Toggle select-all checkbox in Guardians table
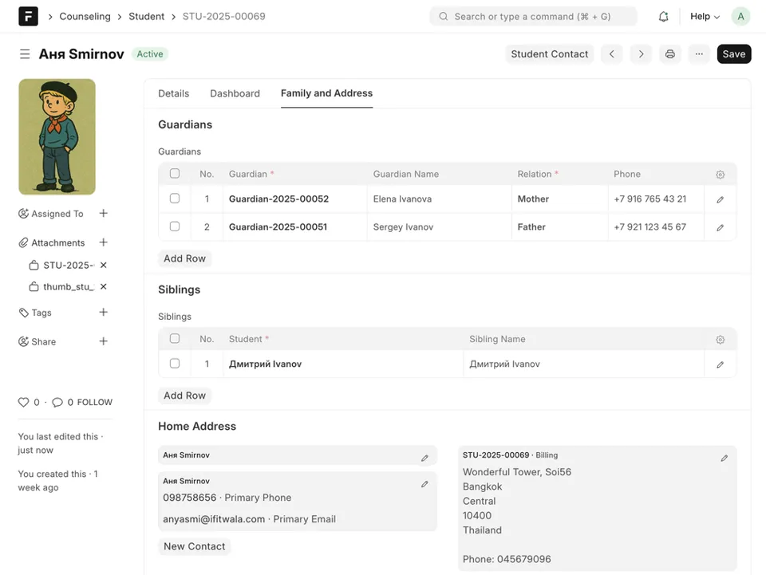This screenshot has width=766, height=575. 175,174
